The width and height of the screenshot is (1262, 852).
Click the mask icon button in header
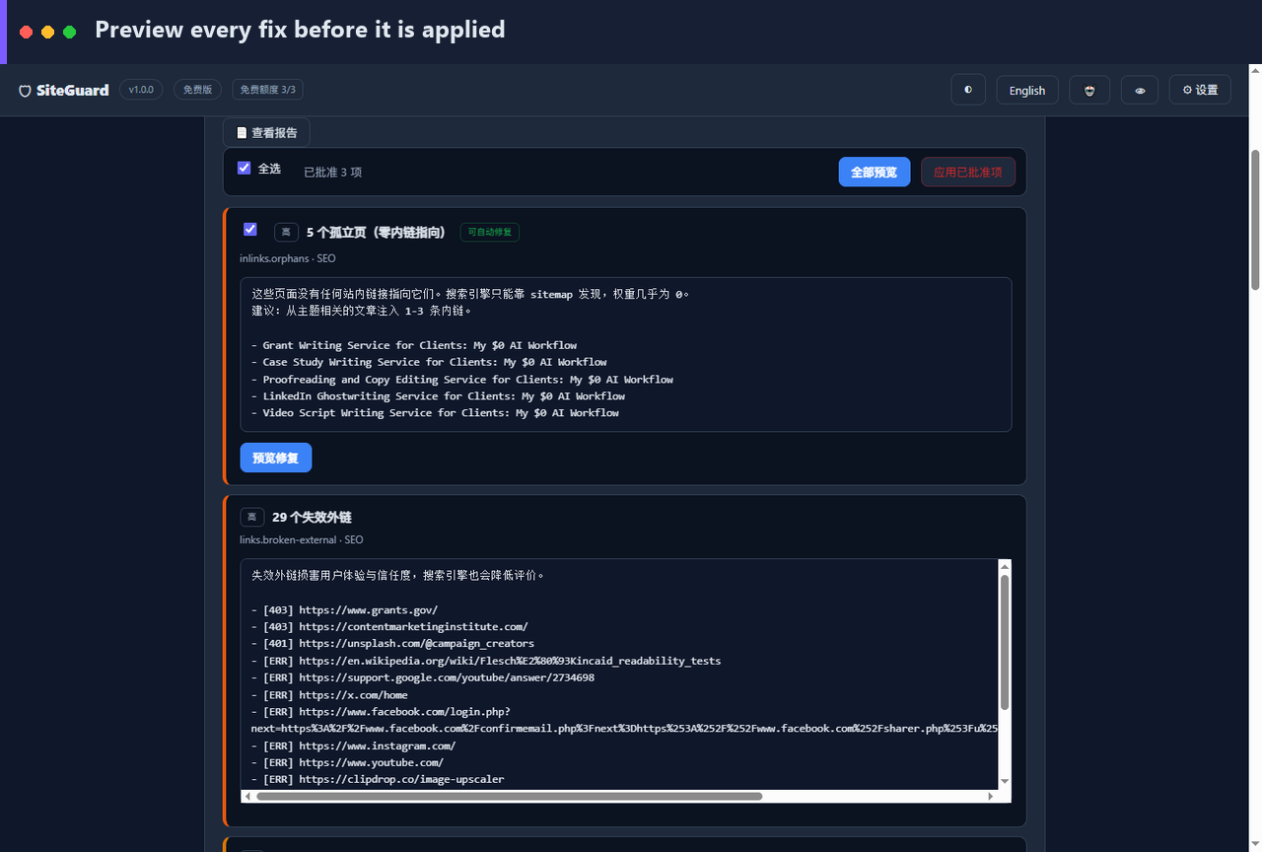(1089, 90)
